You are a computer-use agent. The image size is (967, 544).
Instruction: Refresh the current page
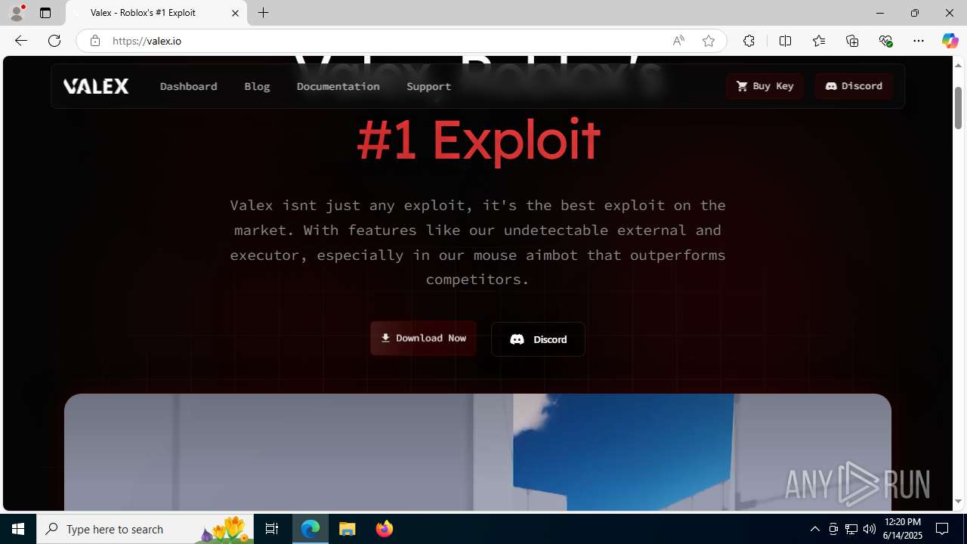coord(54,41)
